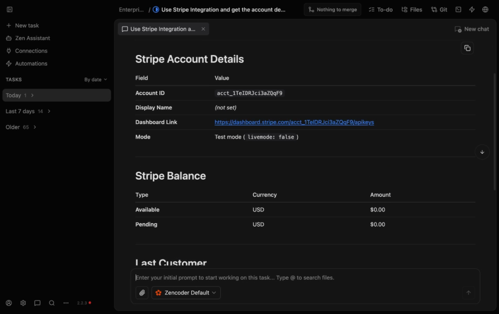Click the (not set) display name value
499x314 pixels.
226,108
